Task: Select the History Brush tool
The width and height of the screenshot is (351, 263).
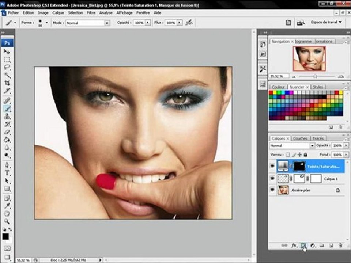Action: point(7,124)
